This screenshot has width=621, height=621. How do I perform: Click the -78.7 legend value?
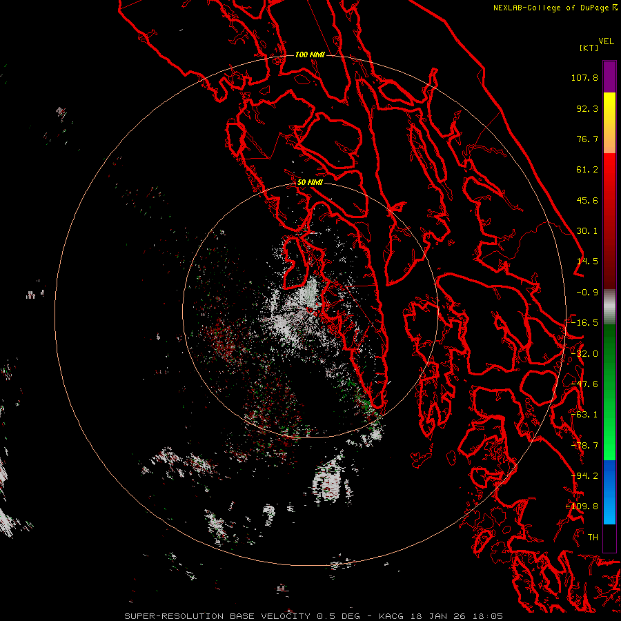(x=584, y=446)
